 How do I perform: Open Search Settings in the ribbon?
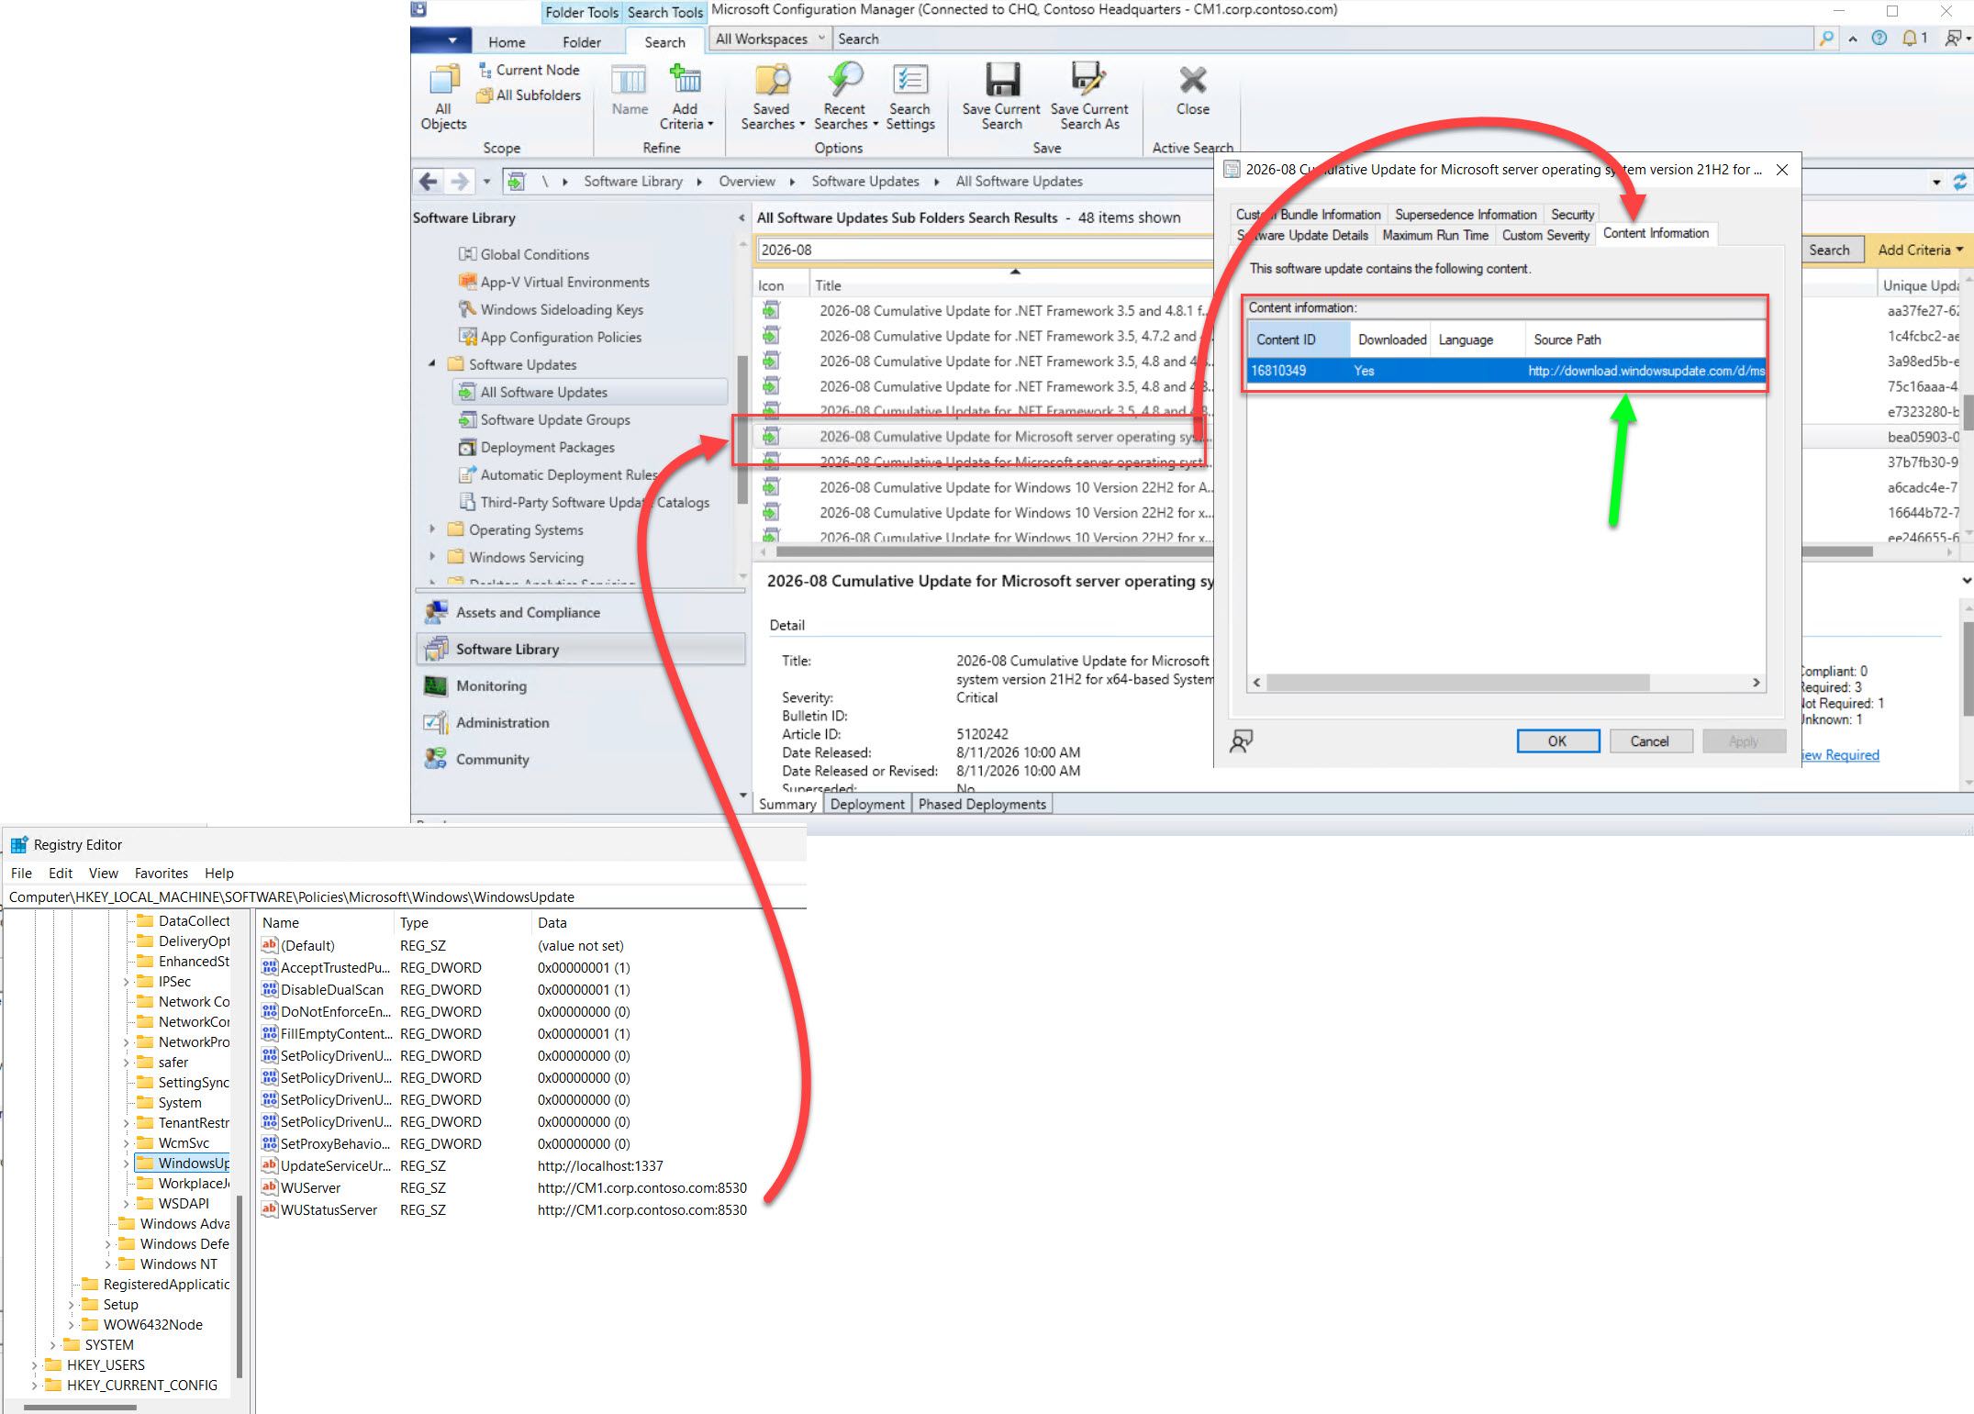tap(909, 97)
